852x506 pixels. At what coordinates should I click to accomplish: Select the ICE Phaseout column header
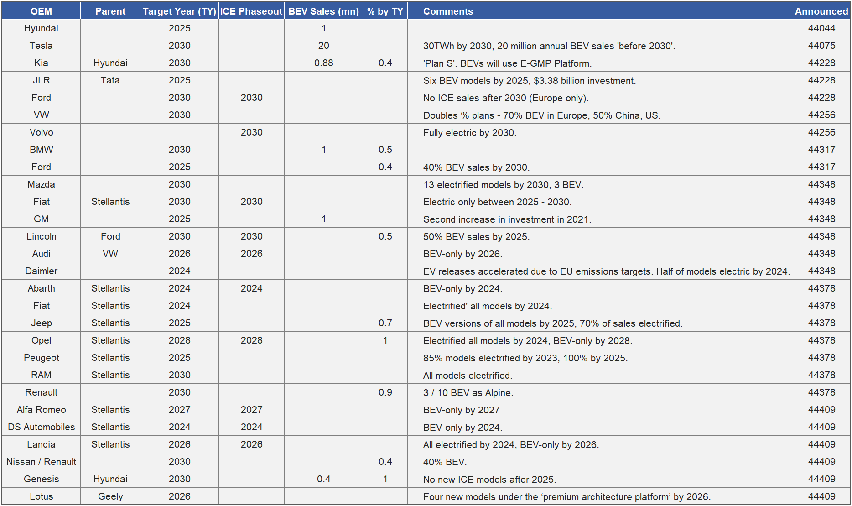[251, 11]
